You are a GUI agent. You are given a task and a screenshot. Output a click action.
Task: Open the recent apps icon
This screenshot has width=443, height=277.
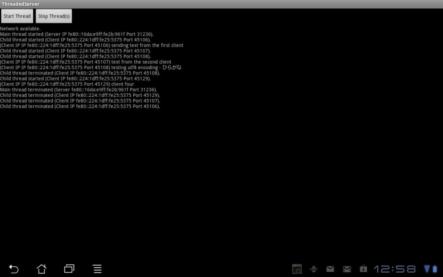click(69, 269)
